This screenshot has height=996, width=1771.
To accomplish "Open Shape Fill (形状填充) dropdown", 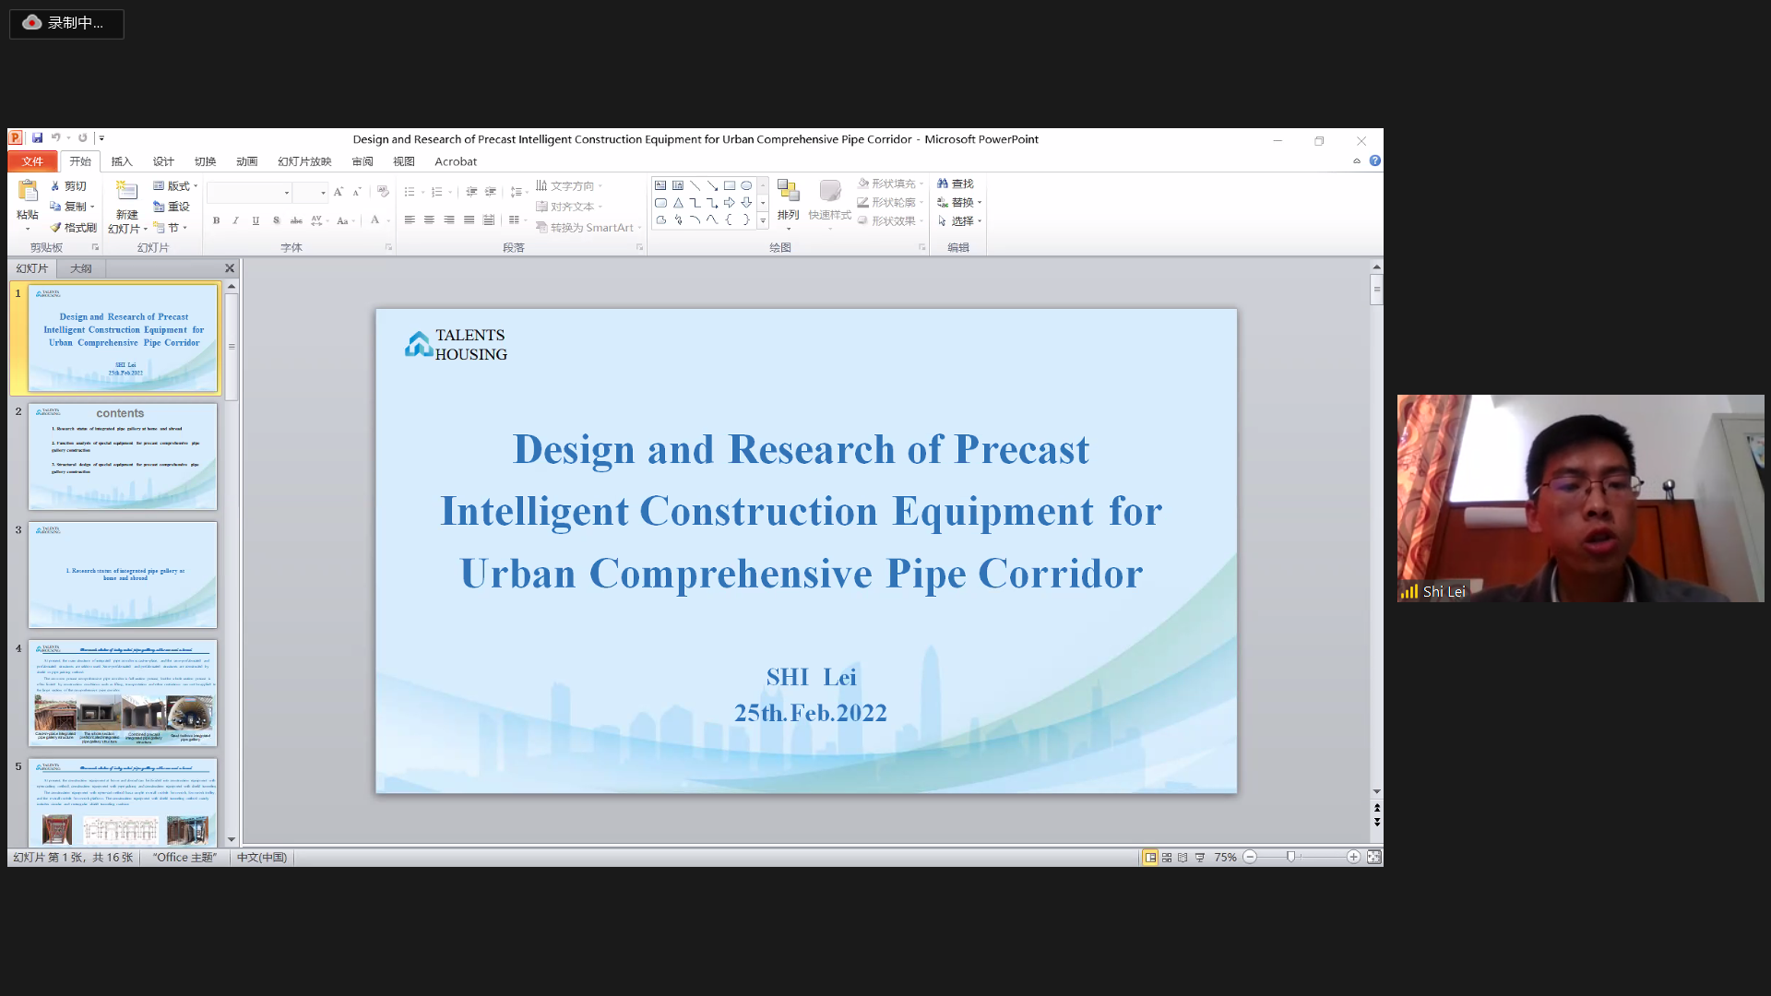I will (x=891, y=184).
